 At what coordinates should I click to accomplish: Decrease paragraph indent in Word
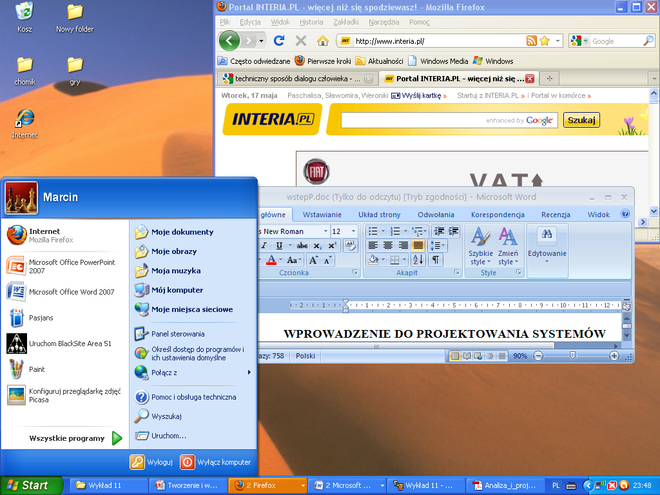[x=438, y=231]
